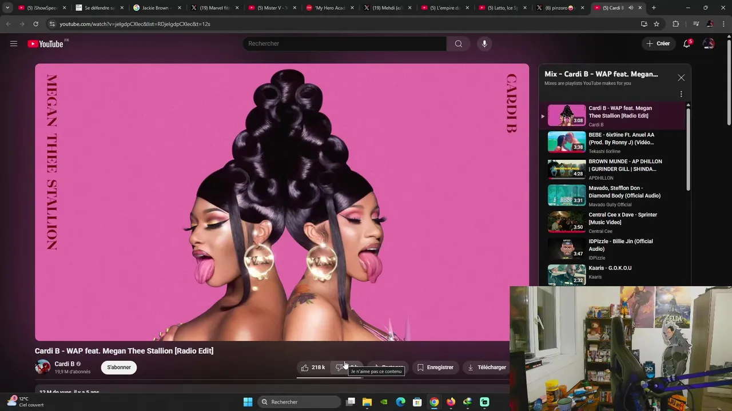Focus the YouTube Rechercher search box

[345, 43]
